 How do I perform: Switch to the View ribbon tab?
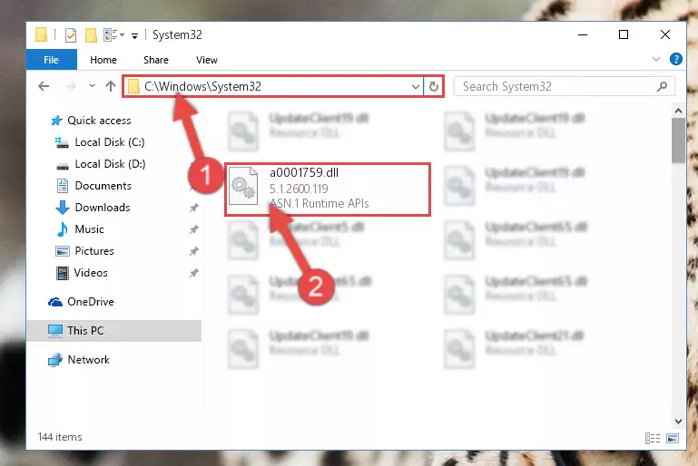207,60
